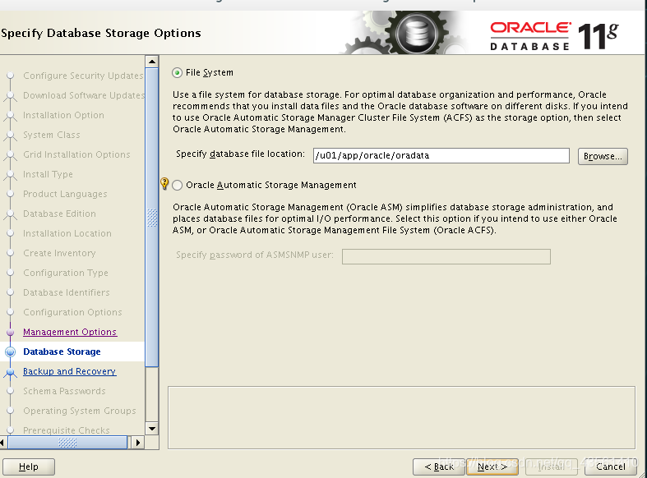Viewport: 647px width, 478px height.
Task: Click Browse to choose file location
Action: coord(603,157)
